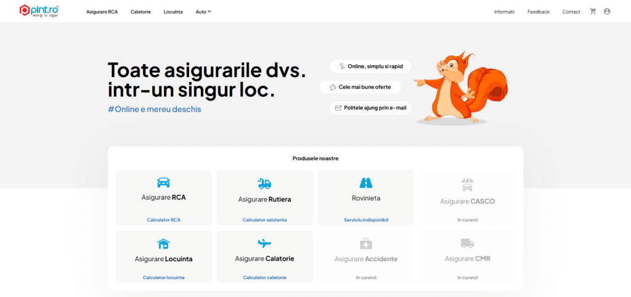Open the Contact page
This screenshot has height=297, width=631.
tap(571, 12)
